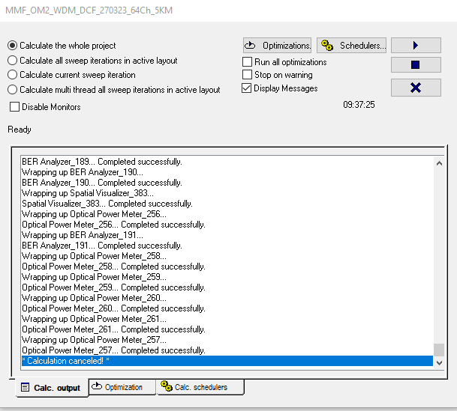457x411 pixels.
Task: Click the Play button to start calculation
Action: pos(415,46)
